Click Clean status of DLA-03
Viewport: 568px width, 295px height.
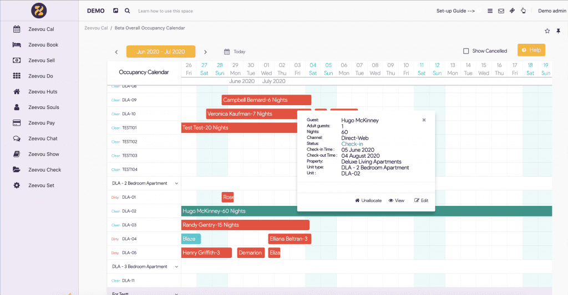(x=115, y=225)
